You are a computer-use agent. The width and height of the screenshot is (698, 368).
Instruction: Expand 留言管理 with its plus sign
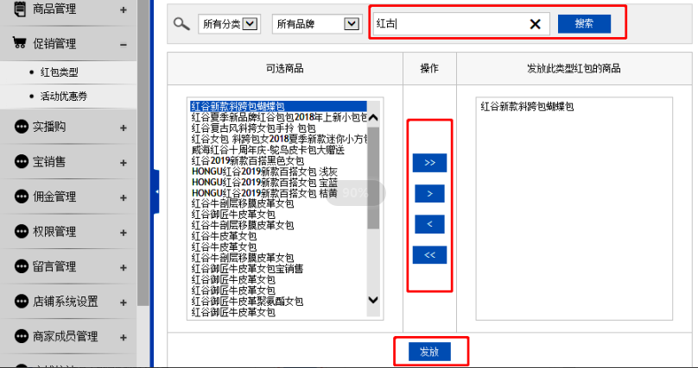pos(124,268)
